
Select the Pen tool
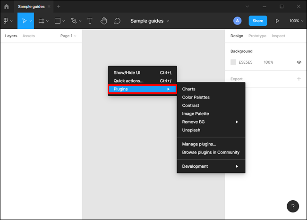74,21
